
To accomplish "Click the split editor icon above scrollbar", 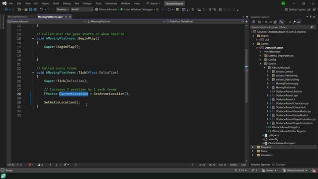I will [246, 21].
